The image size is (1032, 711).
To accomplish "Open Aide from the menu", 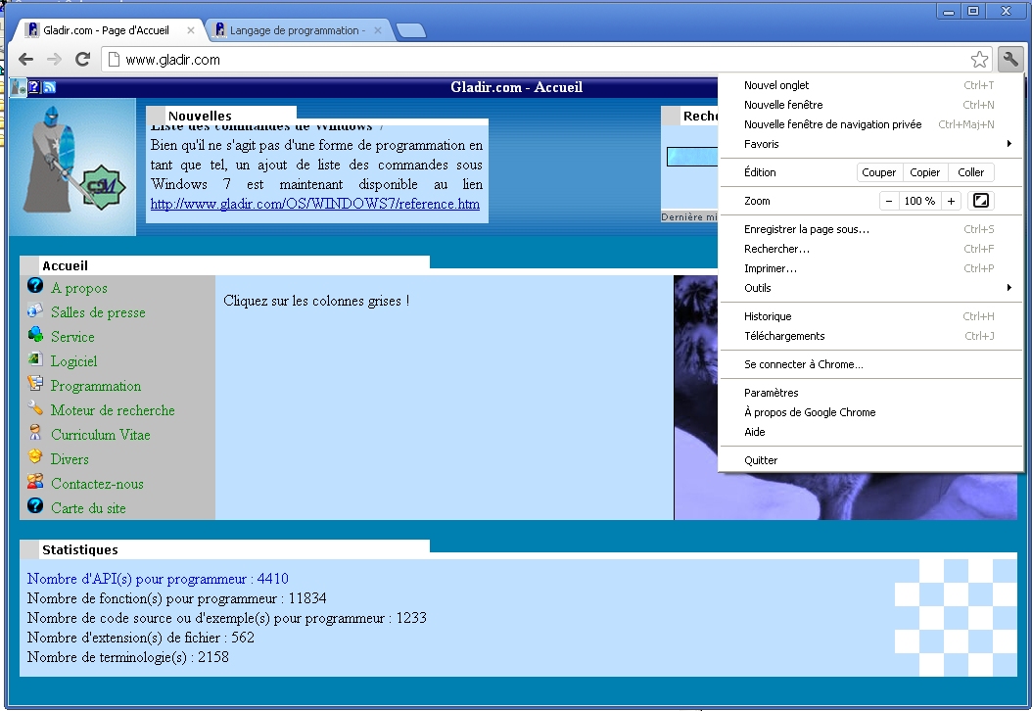I will pos(870,432).
